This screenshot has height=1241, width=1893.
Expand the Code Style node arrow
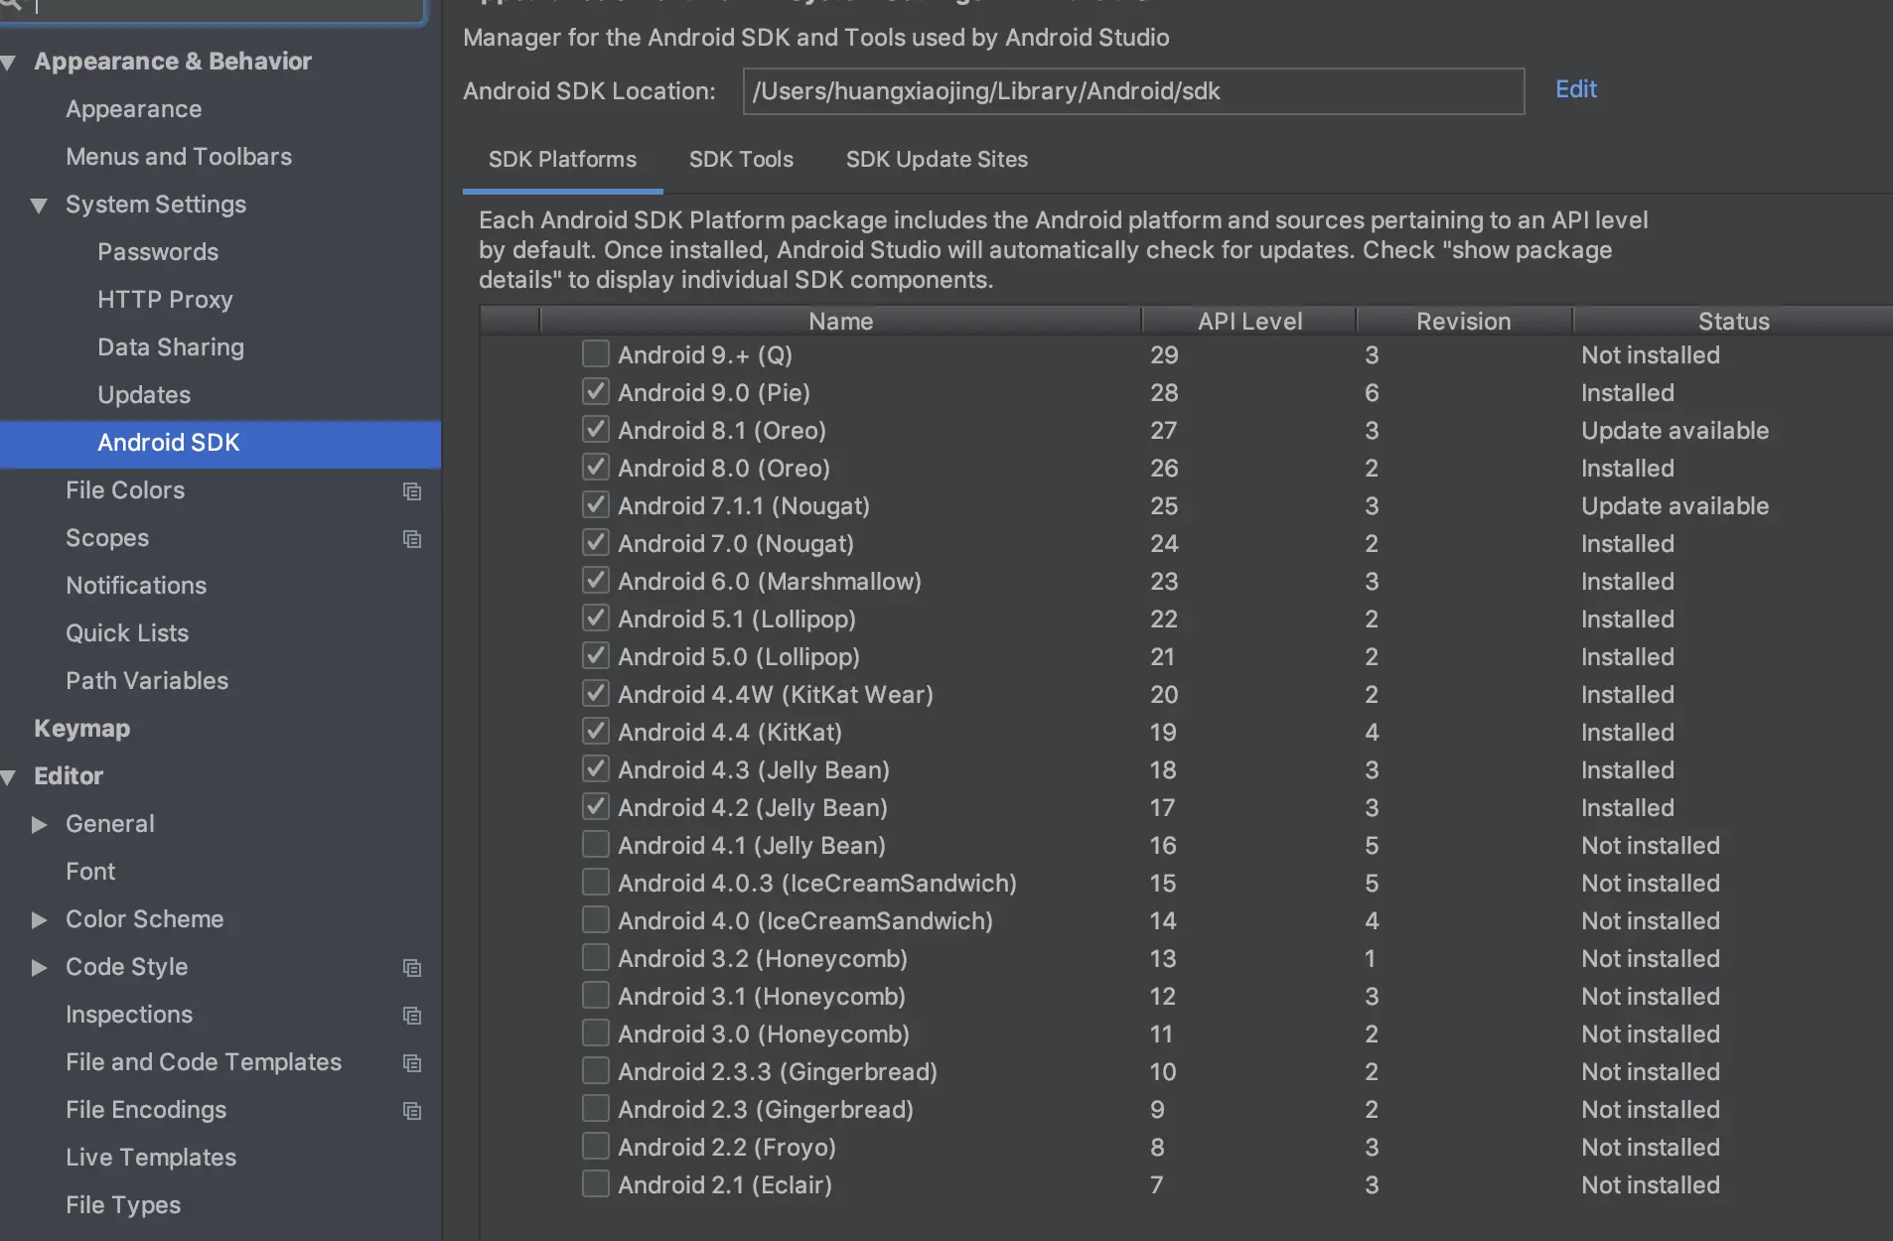(39, 968)
